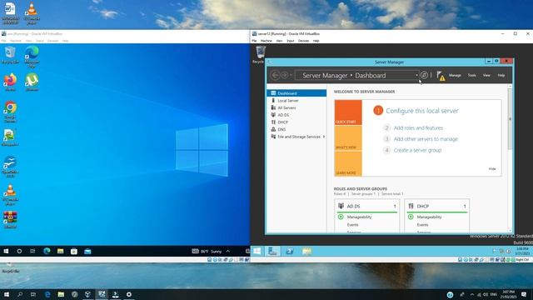The image size is (533, 300).
Task: Show hidden icons in host system tray
Action: [472, 294]
